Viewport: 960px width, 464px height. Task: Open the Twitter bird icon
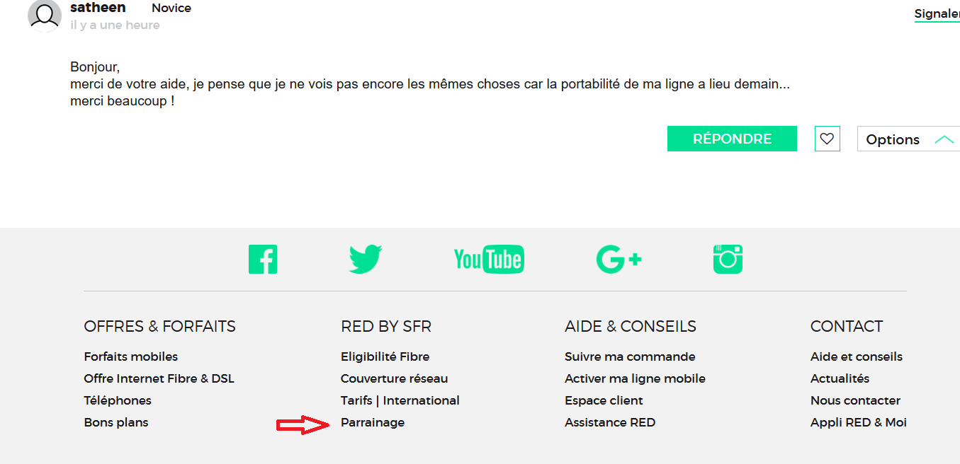(366, 260)
